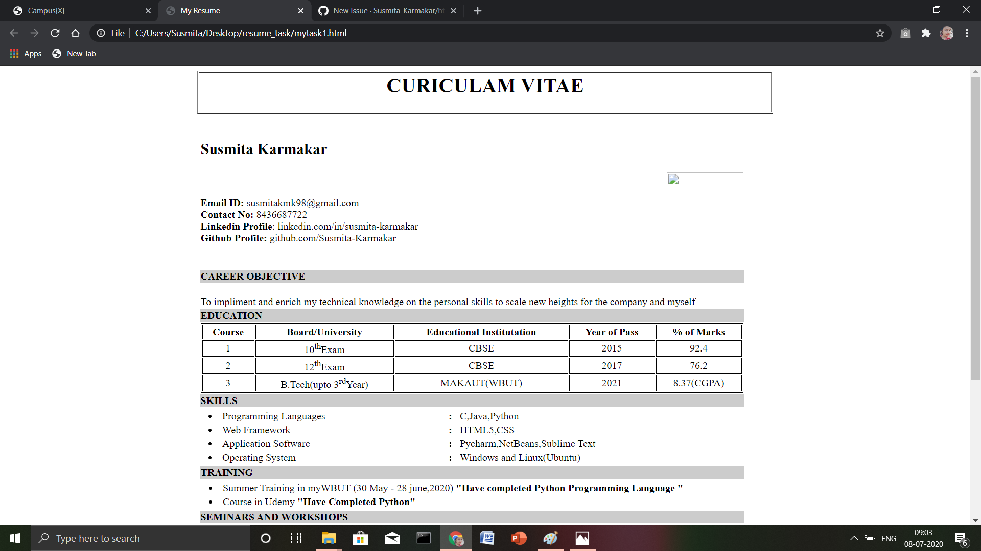Viewport: 981px width, 551px height.
Task: Launch PowerPoint from the taskbar
Action: pos(519,538)
